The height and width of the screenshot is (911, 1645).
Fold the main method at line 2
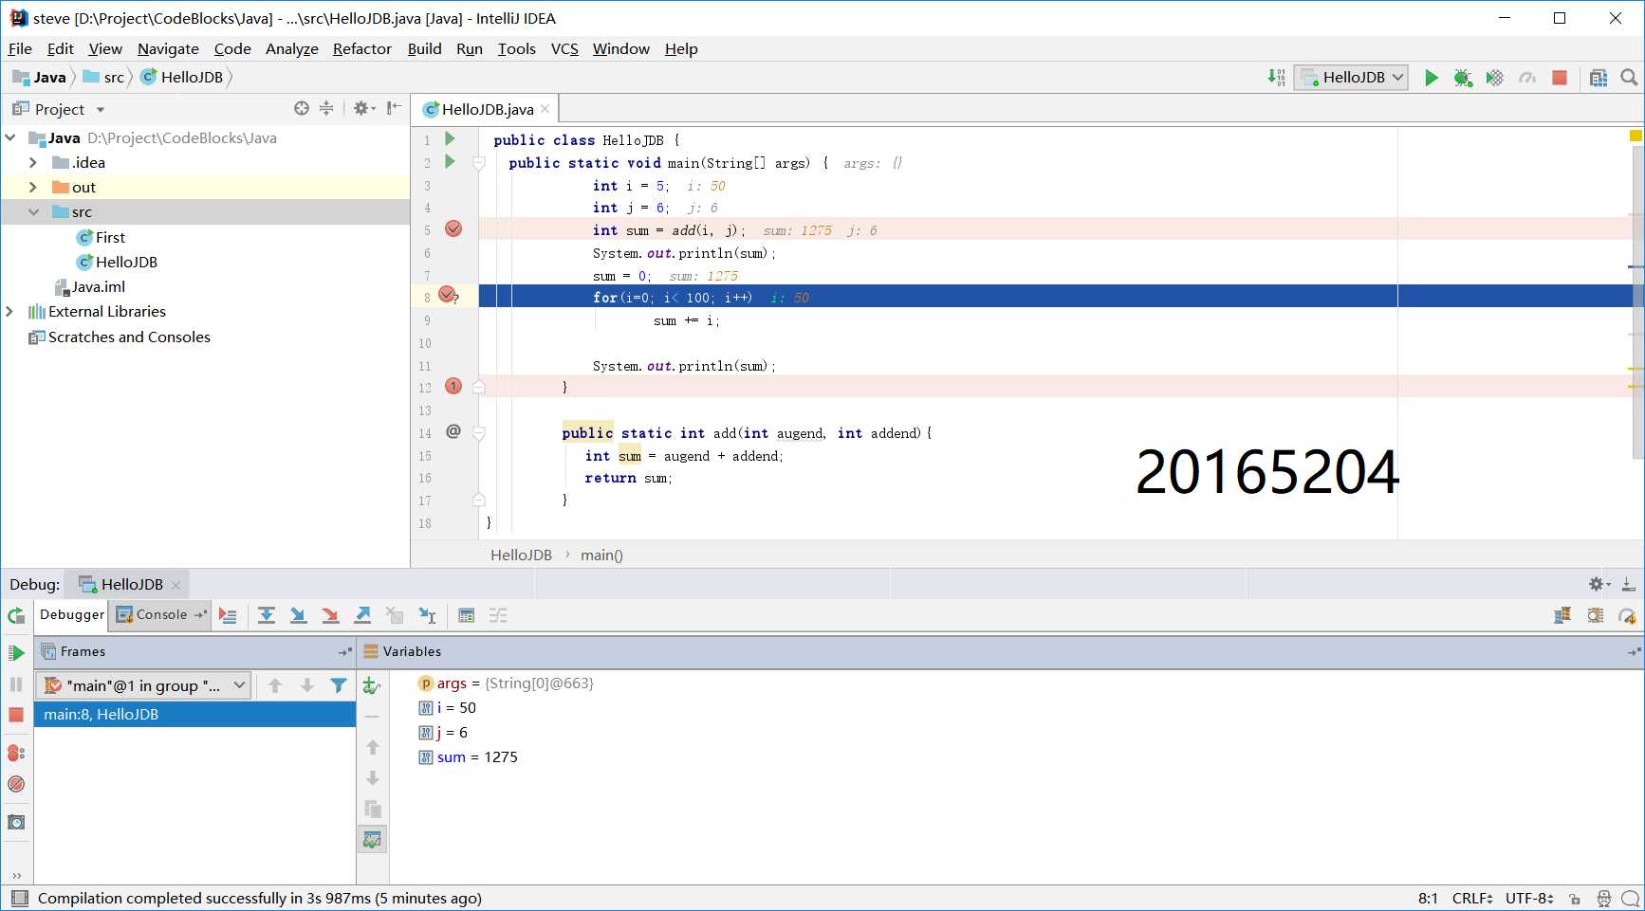click(x=479, y=163)
